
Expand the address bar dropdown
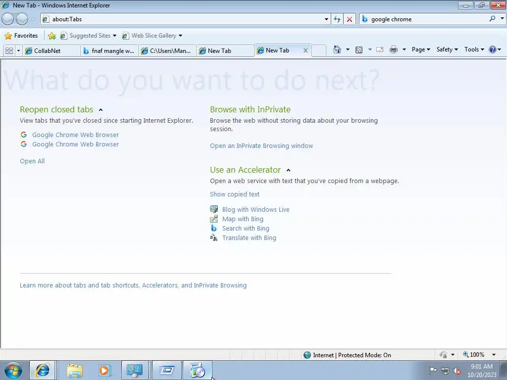coord(326,19)
